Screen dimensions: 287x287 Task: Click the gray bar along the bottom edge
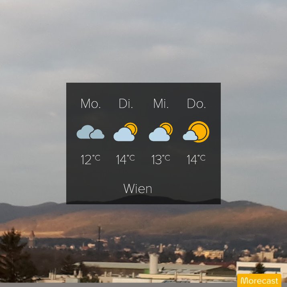[x=118, y=285]
